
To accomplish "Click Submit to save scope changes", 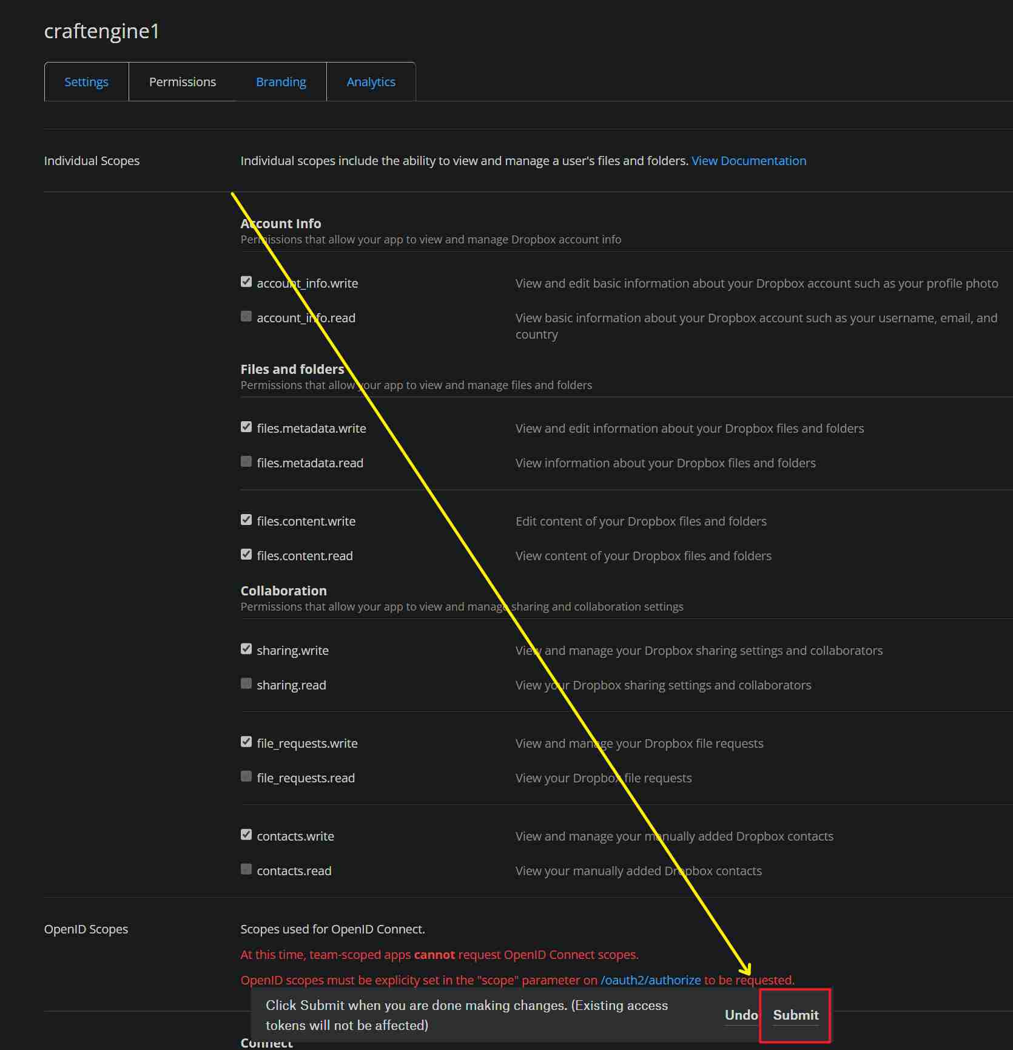I will click(795, 1015).
